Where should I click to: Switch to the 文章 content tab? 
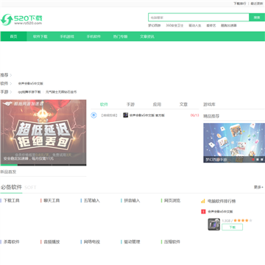click(x=183, y=105)
